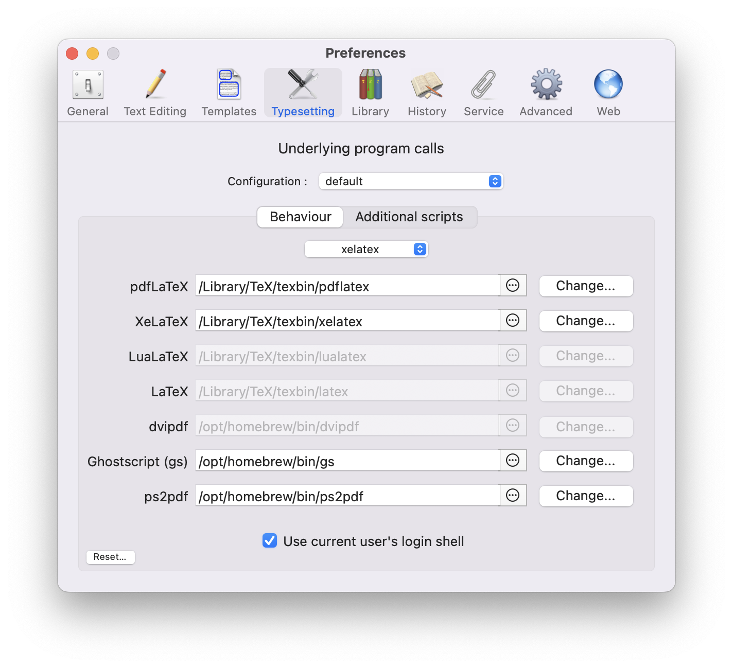Click into the ps2pdf path text field
Image resolution: width=733 pixels, height=668 pixels.
pyautogui.click(x=347, y=496)
